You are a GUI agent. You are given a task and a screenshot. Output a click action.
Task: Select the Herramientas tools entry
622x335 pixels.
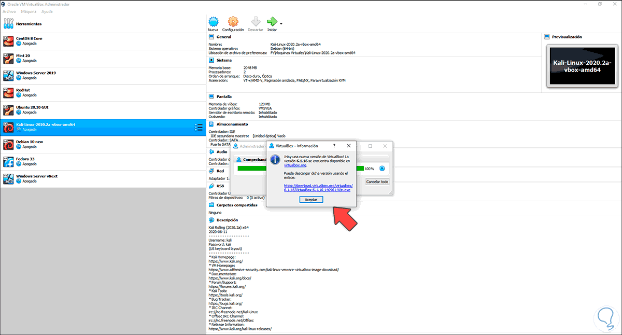coord(103,24)
